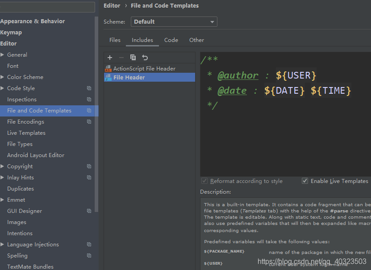Open File Encodings settings

tap(25, 121)
